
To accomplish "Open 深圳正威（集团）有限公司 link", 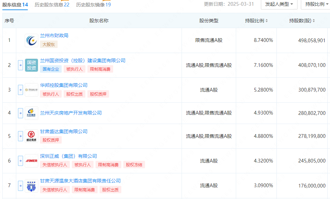I will (68, 156).
